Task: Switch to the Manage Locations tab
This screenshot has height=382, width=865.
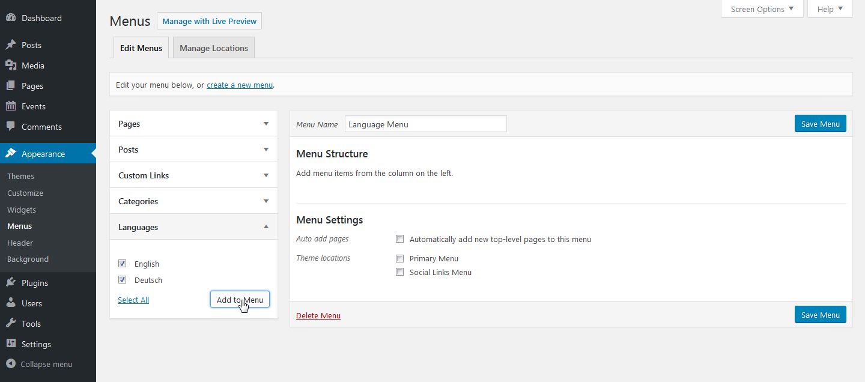Action: (213, 47)
